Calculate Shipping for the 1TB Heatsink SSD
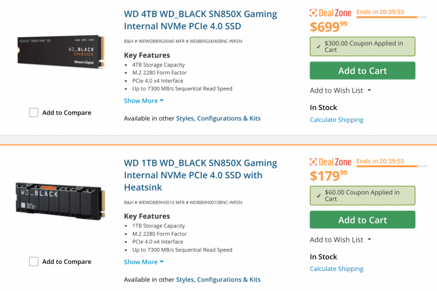 pos(336,269)
